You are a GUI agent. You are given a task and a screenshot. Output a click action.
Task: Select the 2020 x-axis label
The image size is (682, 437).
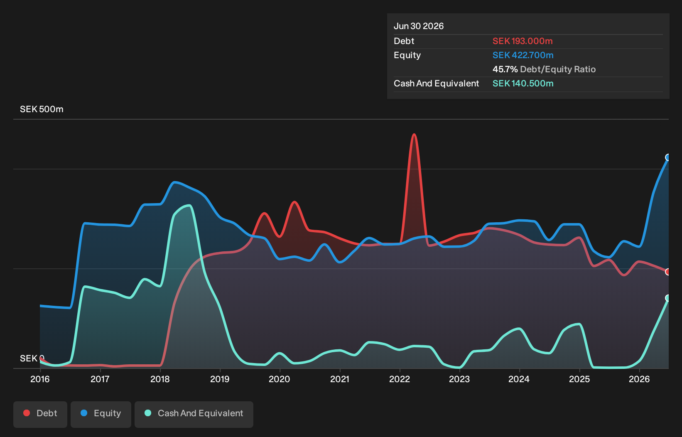pos(279,379)
